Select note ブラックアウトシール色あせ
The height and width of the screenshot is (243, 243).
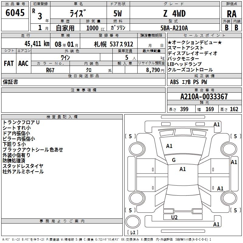[33, 149]
